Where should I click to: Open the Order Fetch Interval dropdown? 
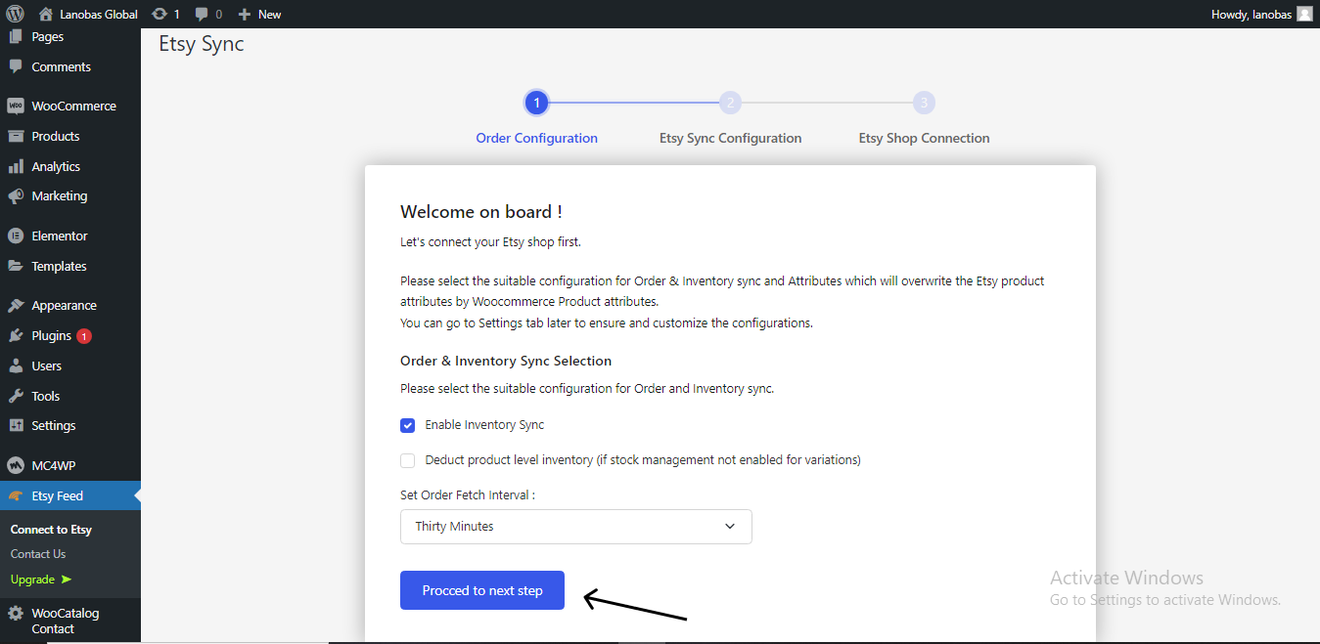576,527
